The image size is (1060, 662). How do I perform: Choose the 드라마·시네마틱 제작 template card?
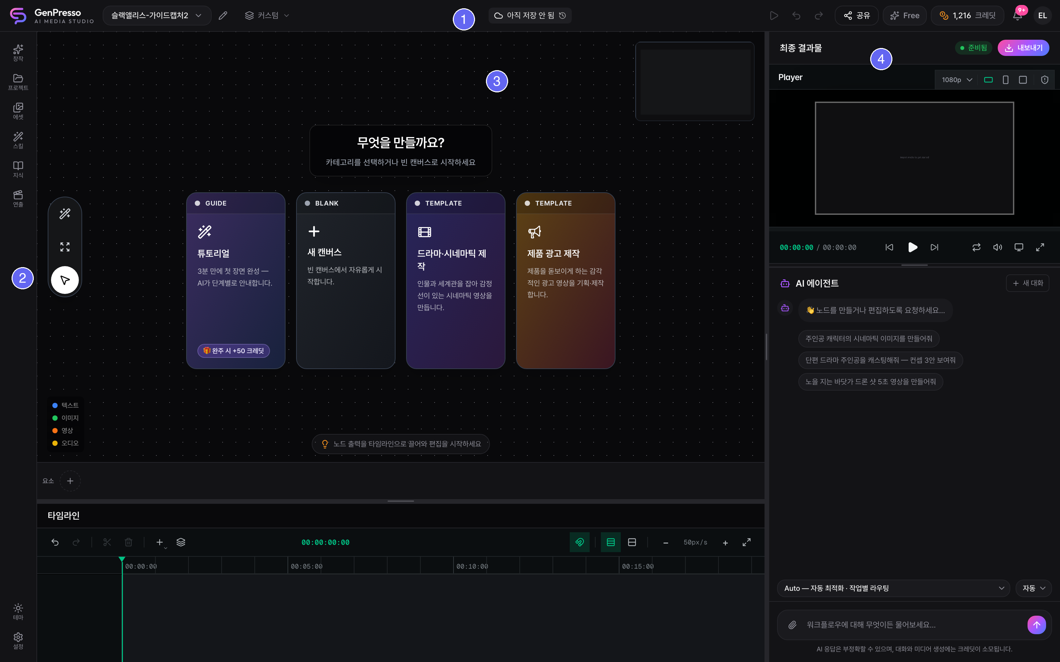click(455, 281)
